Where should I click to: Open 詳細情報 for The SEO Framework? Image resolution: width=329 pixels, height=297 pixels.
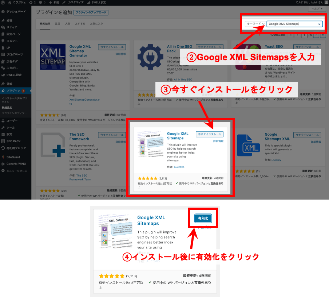coord(121,142)
